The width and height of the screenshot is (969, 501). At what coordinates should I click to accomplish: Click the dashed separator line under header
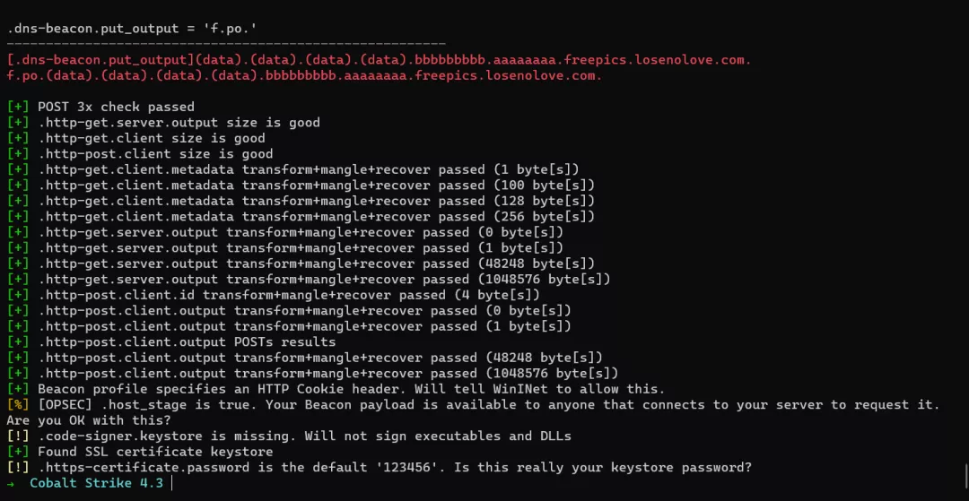coord(226,44)
